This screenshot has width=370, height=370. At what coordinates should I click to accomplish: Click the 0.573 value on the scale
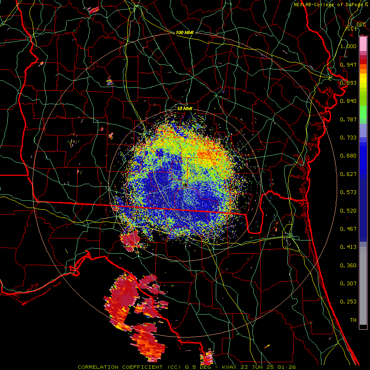[348, 192]
